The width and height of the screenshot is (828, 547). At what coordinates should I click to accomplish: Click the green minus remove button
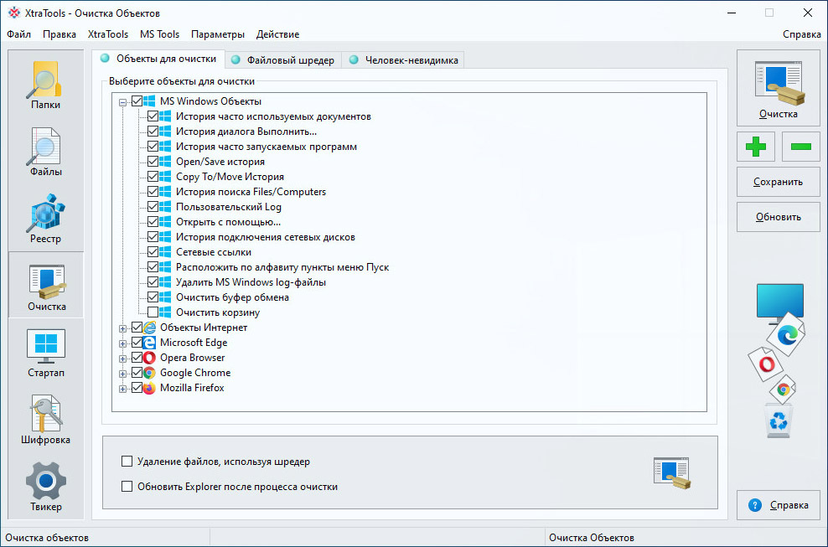(x=800, y=147)
